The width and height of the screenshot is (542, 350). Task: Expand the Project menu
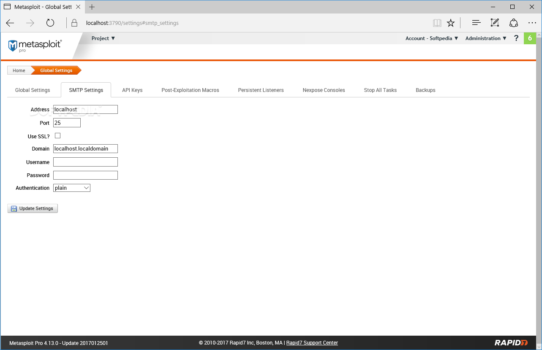tap(103, 38)
